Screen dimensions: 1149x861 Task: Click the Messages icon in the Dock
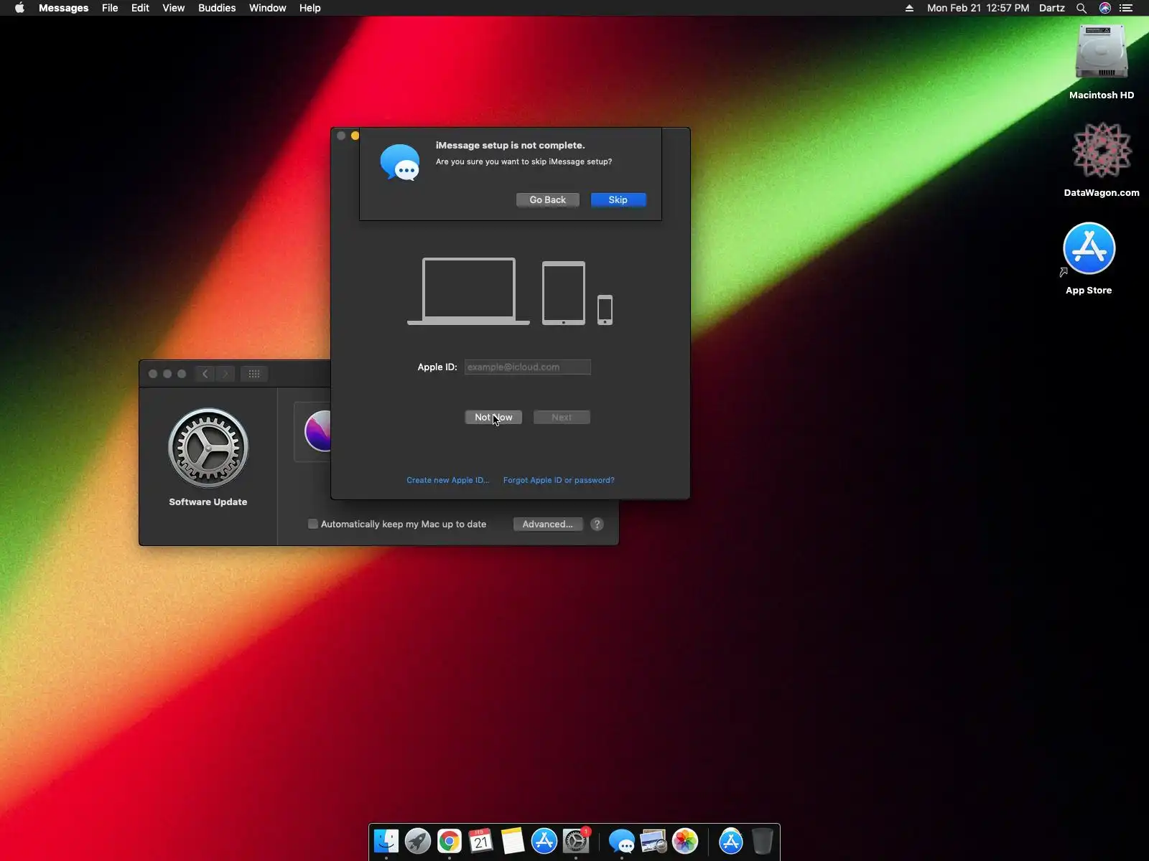622,841
